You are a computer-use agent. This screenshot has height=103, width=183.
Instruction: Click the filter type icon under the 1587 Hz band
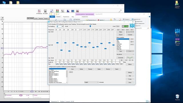tap(89, 64)
